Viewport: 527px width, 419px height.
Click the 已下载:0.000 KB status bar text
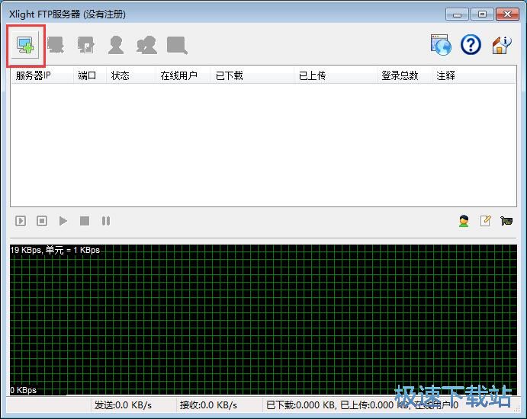[x=301, y=405]
